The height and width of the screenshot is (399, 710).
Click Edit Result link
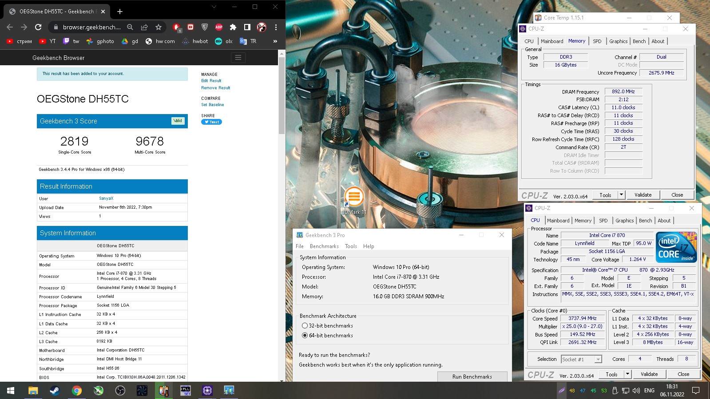click(211, 81)
